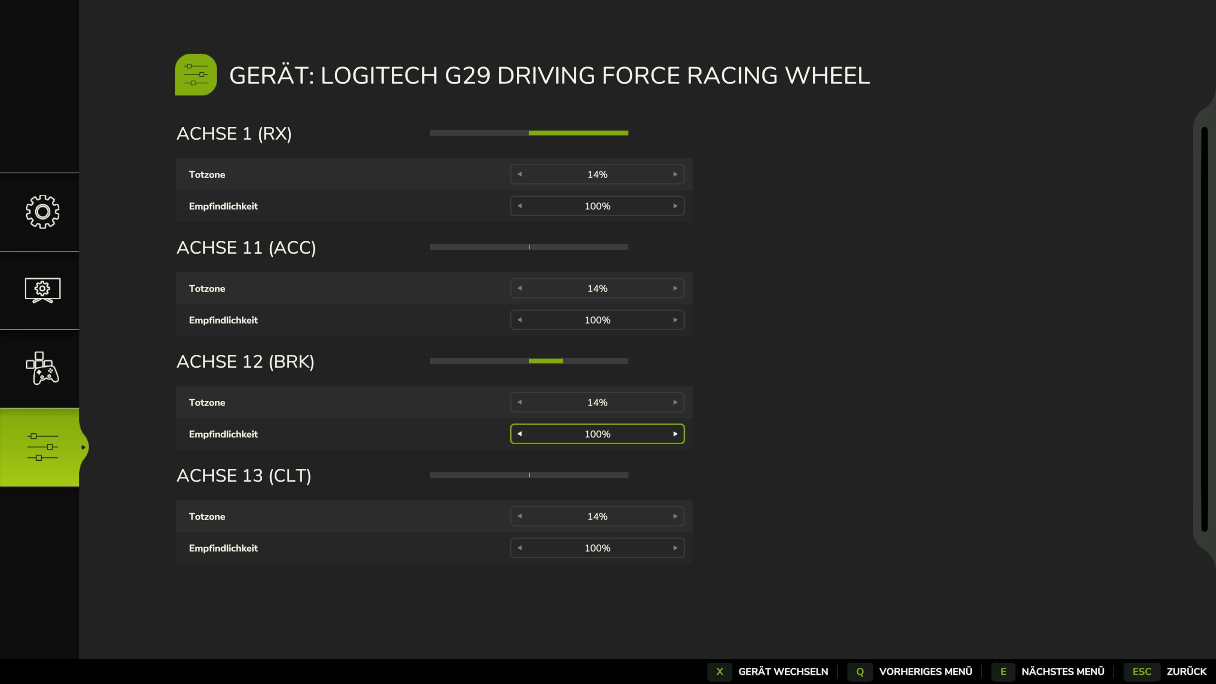The width and height of the screenshot is (1216, 684).
Task: Increase Achse 1 (RX) Totzone with right arrow
Action: pos(675,174)
